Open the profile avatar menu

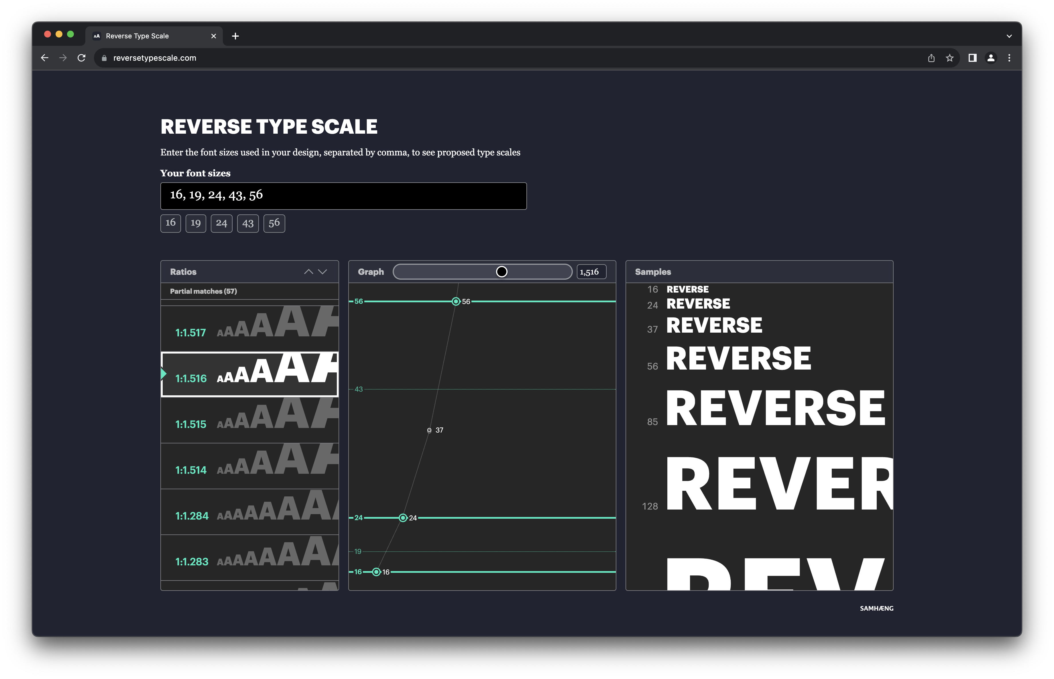990,58
